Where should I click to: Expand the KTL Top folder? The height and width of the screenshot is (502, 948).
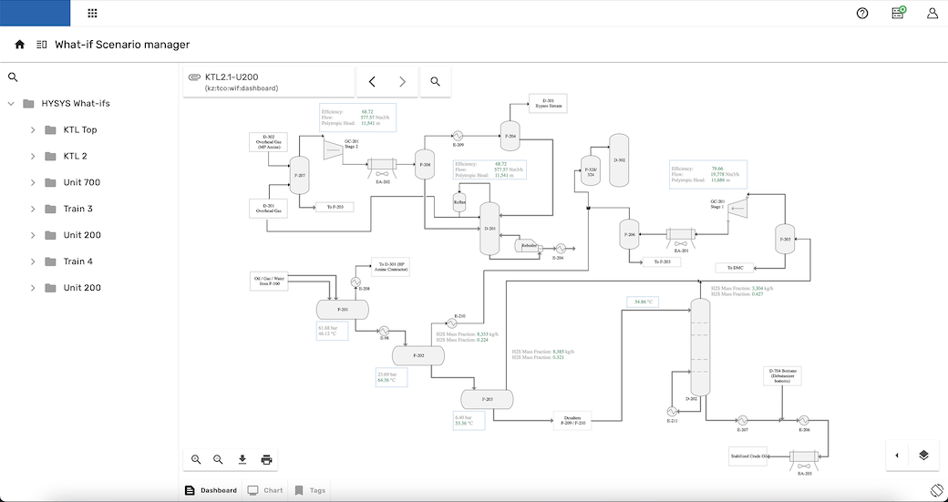tap(33, 130)
